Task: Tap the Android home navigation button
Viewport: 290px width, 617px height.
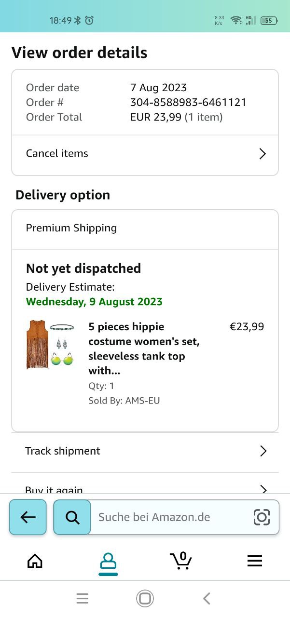Action: (145, 599)
